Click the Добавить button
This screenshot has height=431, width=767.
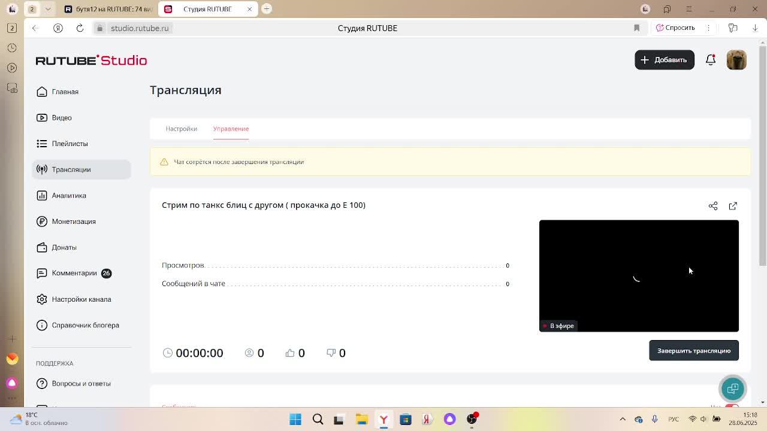click(665, 60)
